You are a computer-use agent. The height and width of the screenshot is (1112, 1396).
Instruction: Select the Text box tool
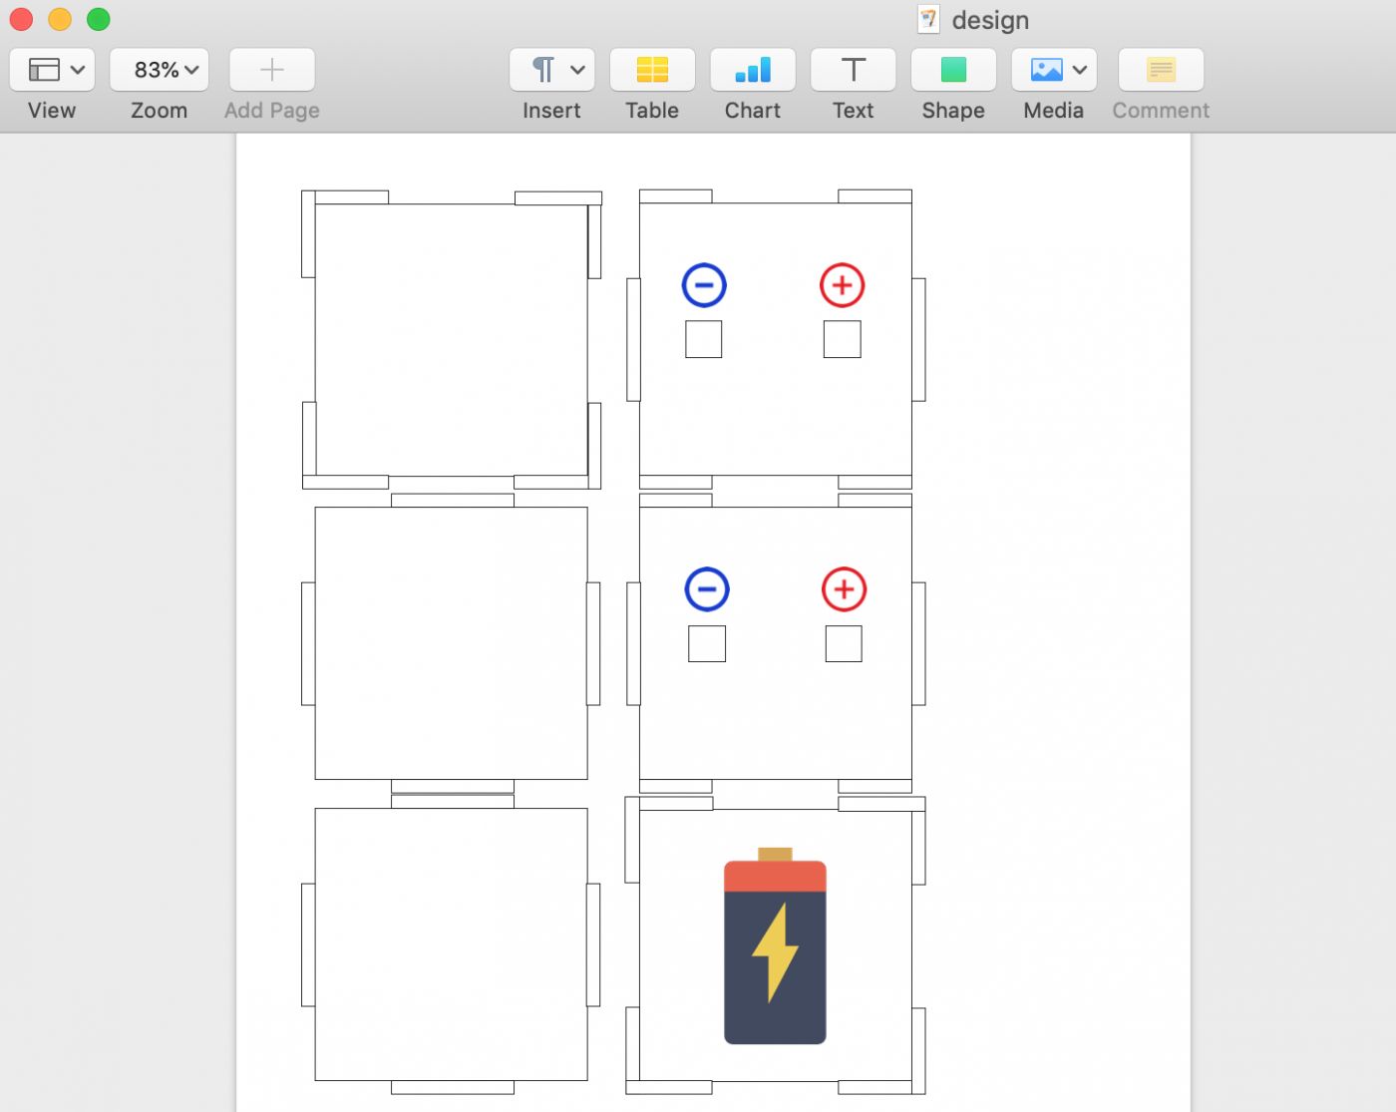click(853, 70)
